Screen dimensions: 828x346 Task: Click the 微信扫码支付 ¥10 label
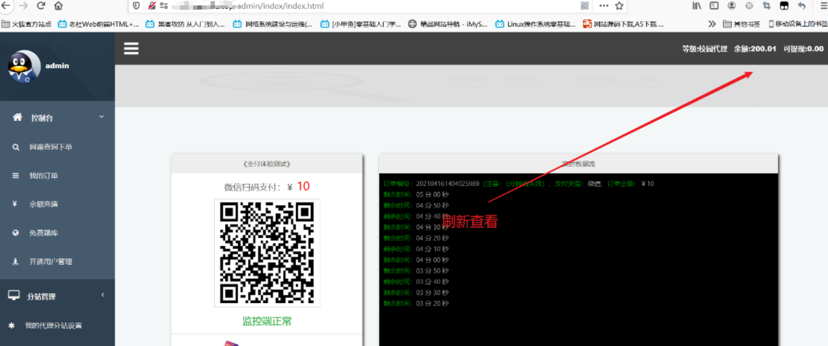click(x=267, y=187)
